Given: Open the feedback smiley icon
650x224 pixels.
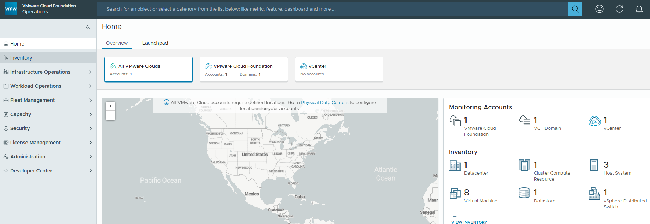Looking at the screenshot, I should point(600,9).
